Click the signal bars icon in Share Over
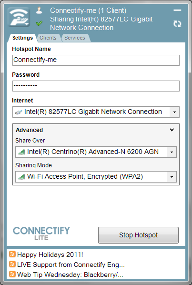Viewport: 192px width, 285px height. click(21, 152)
